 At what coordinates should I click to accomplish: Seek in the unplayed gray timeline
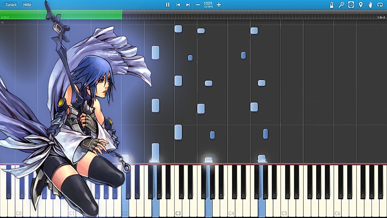pos(255,15)
